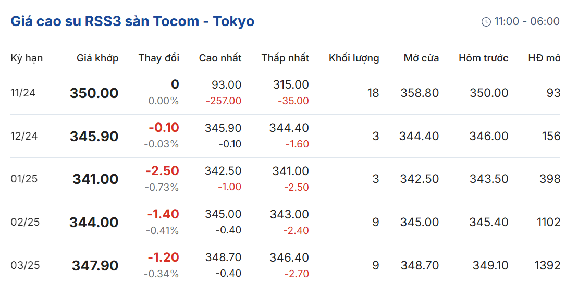Select the 'Khối lượng' column header
566x283 pixels.
click(354, 58)
